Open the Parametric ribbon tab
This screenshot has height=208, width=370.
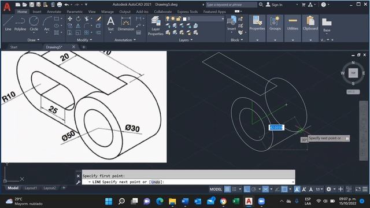75,12
